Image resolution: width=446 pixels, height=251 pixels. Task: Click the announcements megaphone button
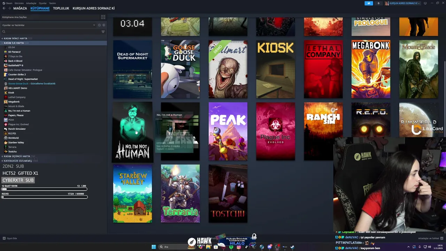(x=369, y=3)
